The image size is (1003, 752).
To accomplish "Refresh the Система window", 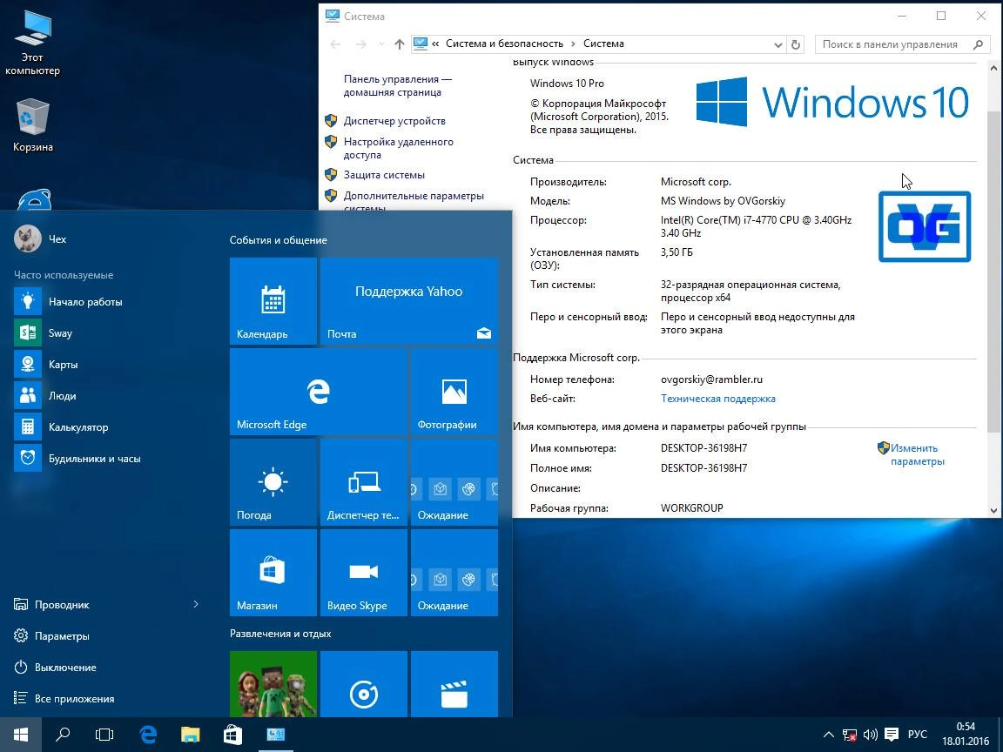I will pos(796,44).
